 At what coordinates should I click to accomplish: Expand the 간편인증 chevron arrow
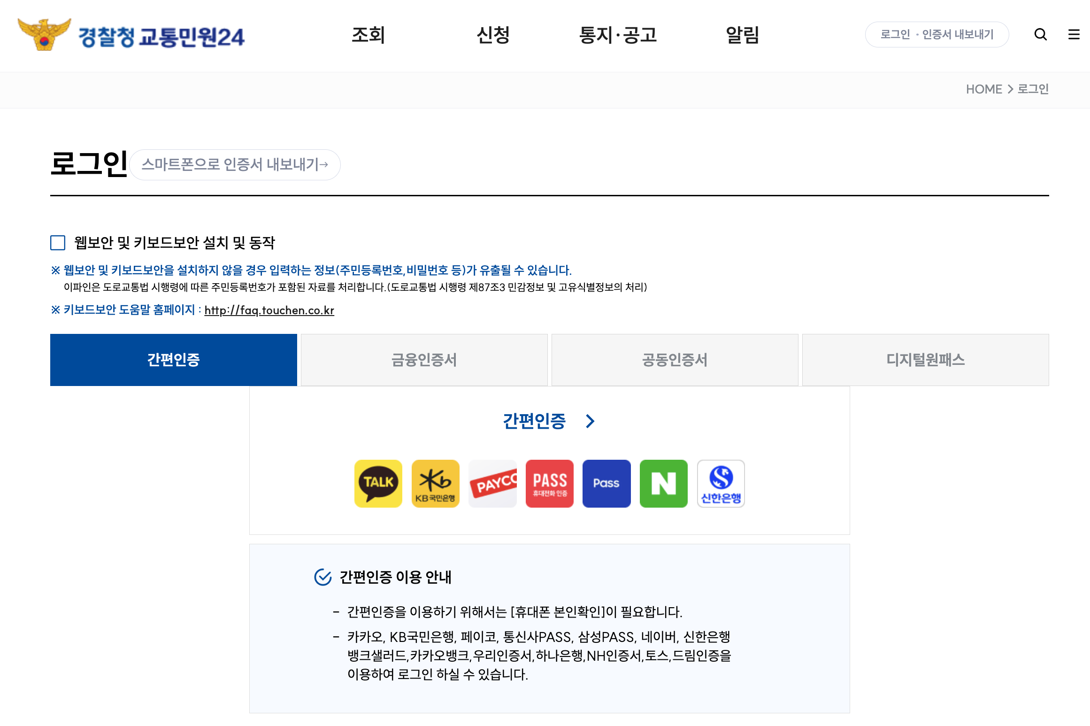click(590, 421)
